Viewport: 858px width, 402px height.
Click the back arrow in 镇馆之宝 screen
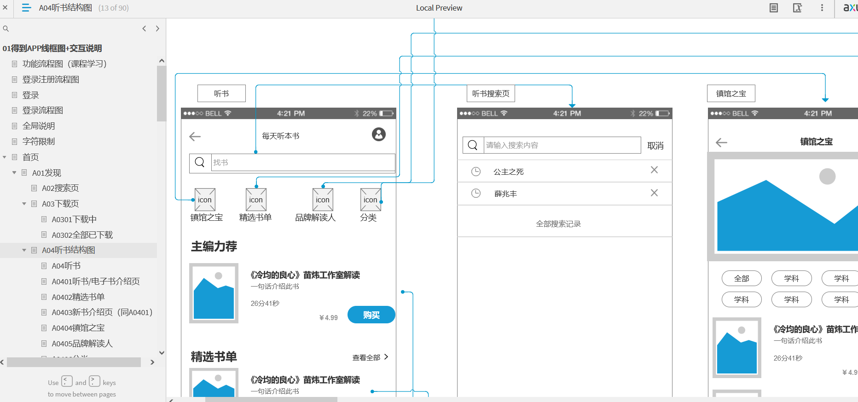click(x=721, y=143)
